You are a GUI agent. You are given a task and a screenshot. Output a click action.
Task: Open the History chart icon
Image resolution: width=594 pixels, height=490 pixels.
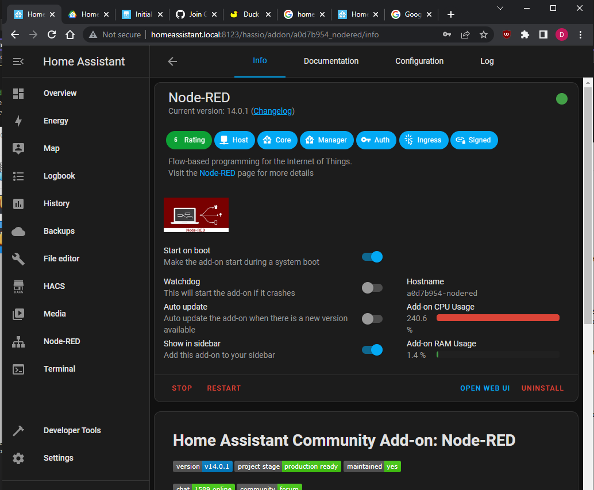coord(18,204)
